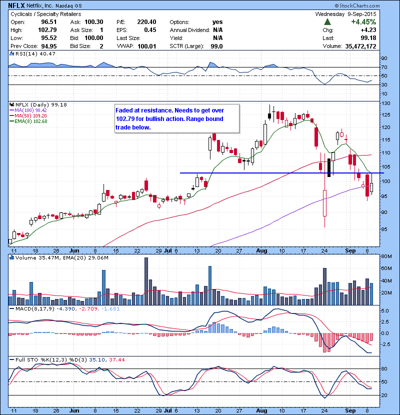Click the MACD signal value -2.709

pos(88,308)
